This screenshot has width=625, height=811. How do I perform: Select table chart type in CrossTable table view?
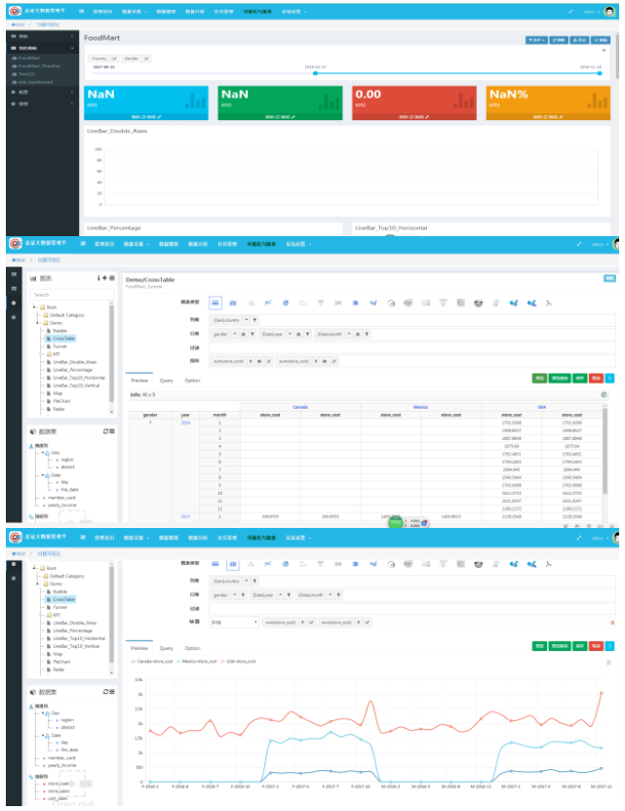(215, 303)
